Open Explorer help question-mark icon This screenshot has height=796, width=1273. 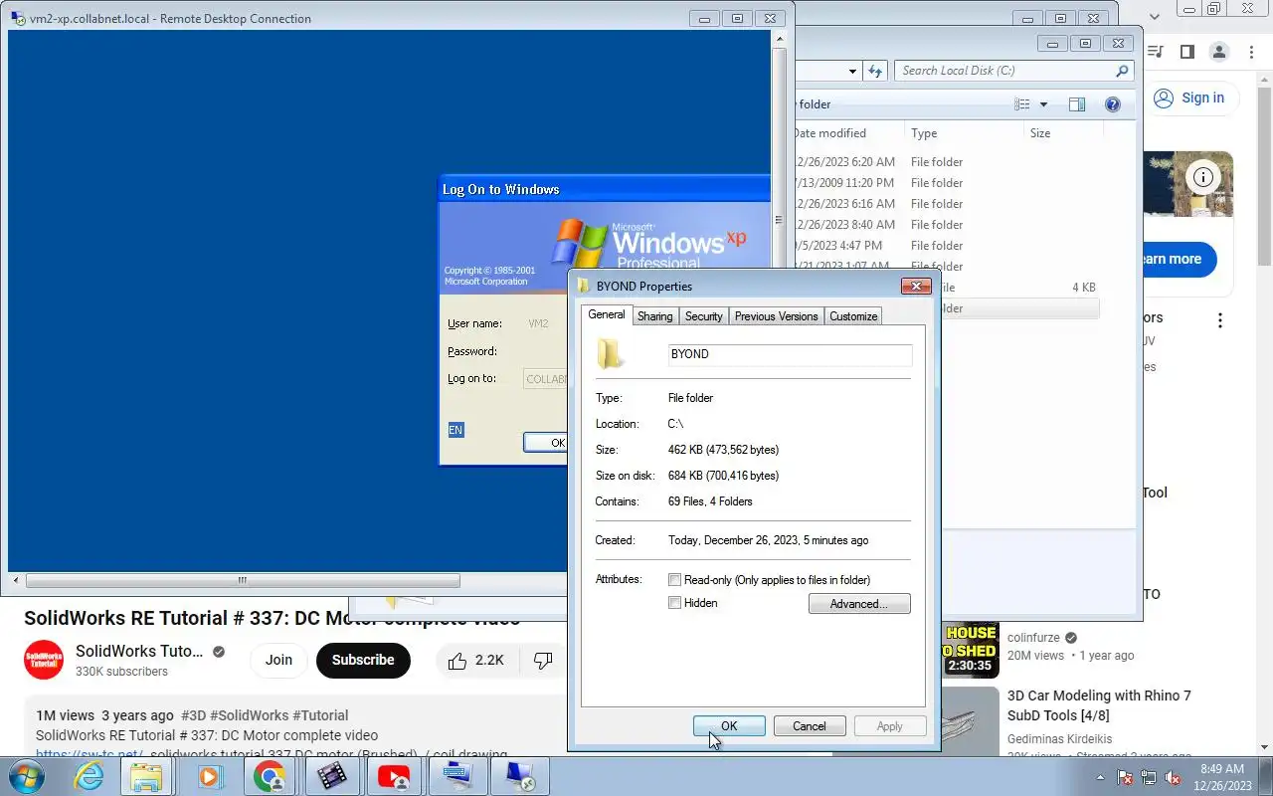click(x=1113, y=104)
